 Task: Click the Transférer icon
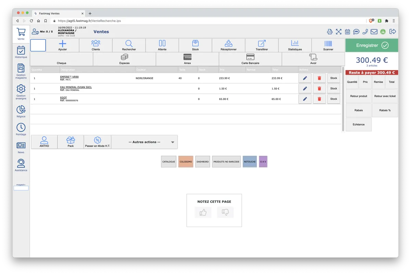point(262,45)
